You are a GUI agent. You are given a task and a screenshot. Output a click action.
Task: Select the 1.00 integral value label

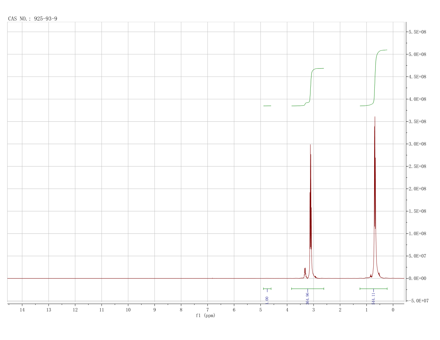click(x=267, y=300)
